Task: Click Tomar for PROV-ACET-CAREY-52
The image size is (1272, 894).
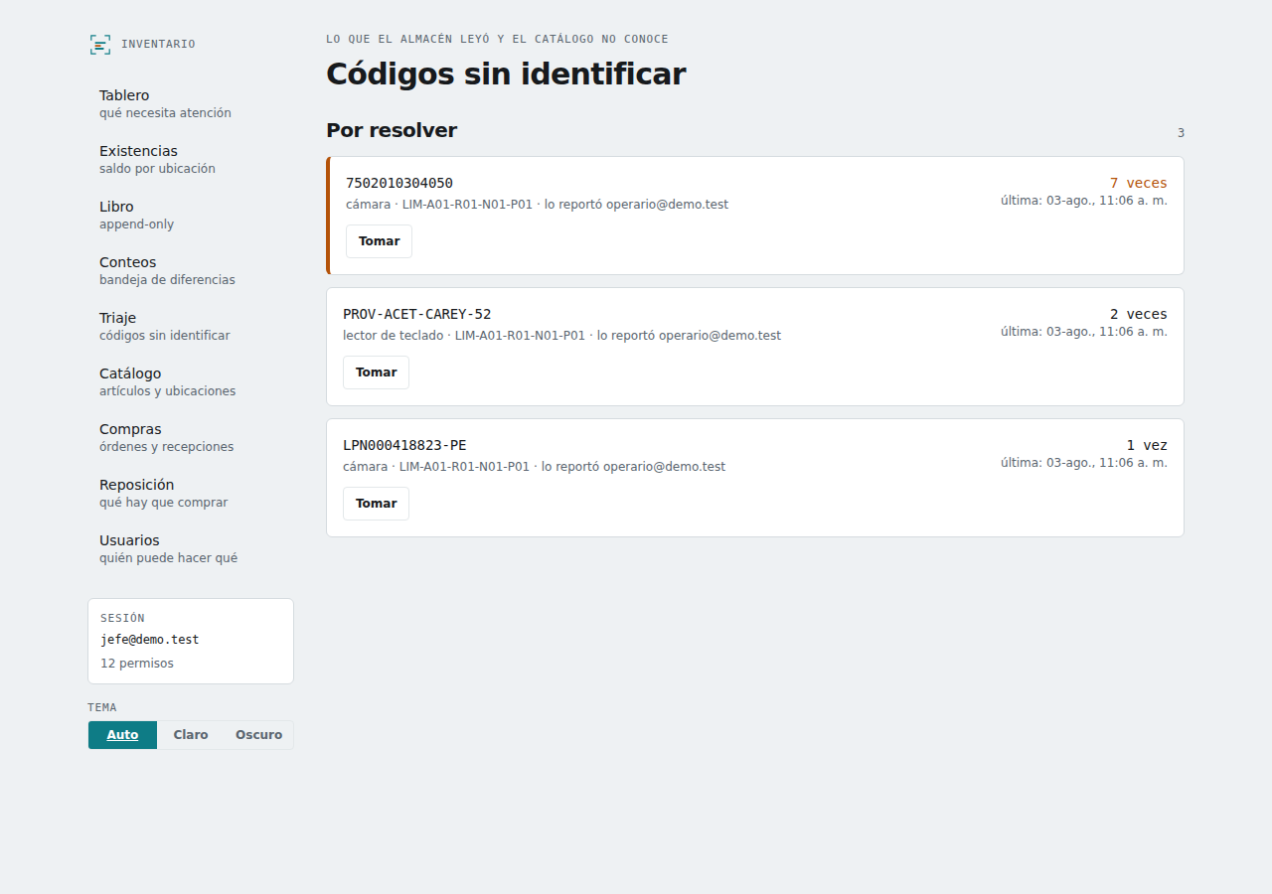Action: pos(376,372)
